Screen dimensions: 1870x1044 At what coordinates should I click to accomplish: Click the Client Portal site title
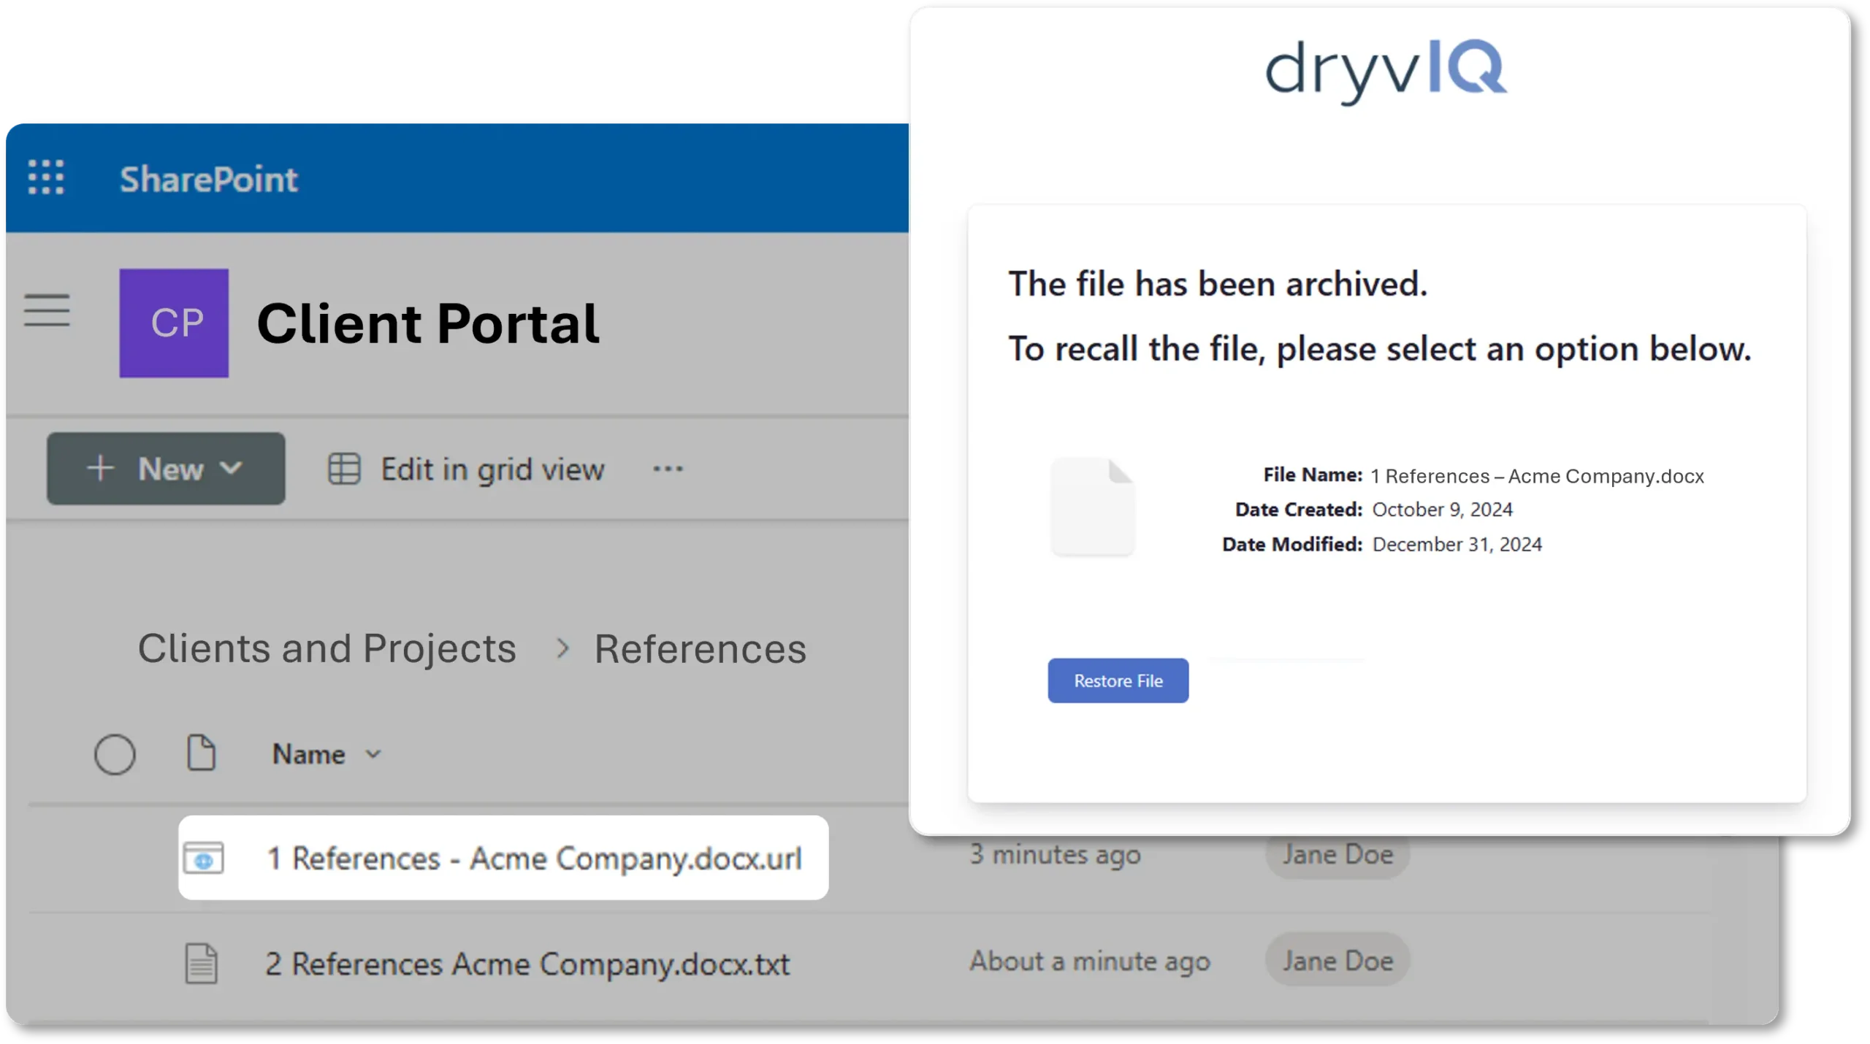(428, 323)
